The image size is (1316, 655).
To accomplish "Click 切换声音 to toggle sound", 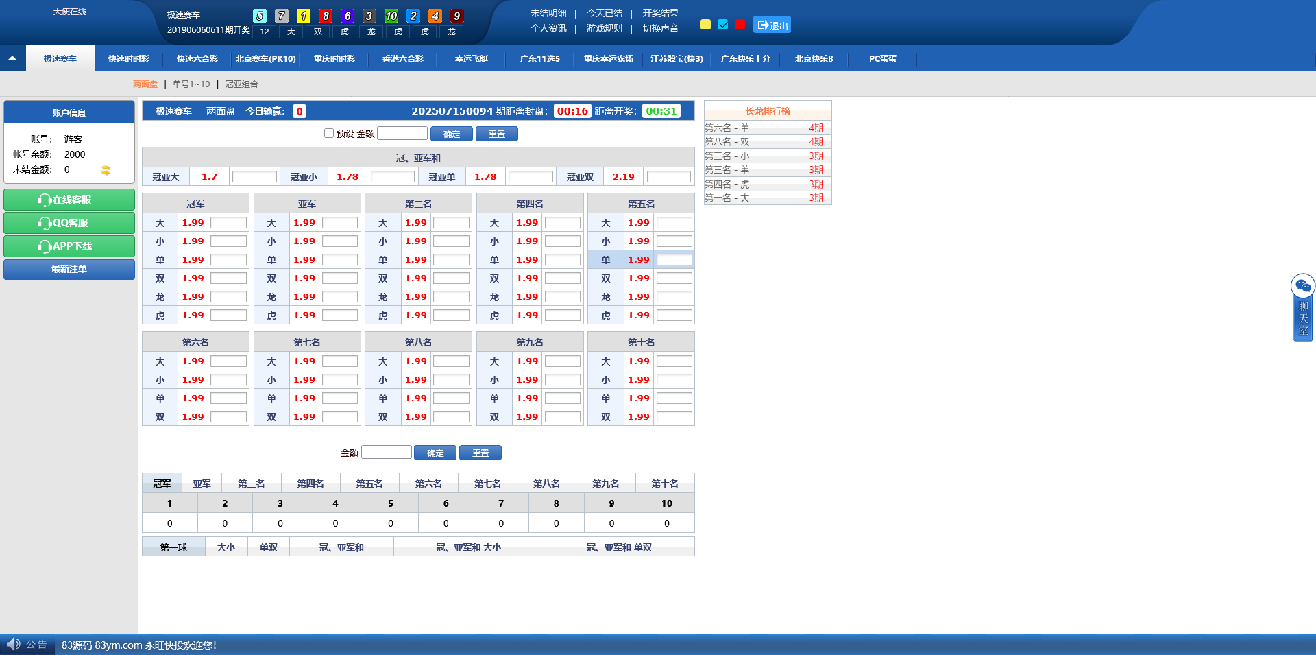I will 661,28.
